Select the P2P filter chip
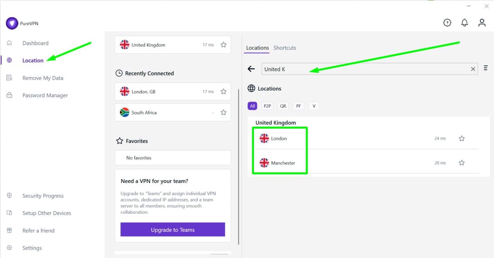 pyautogui.click(x=267, y=106)
